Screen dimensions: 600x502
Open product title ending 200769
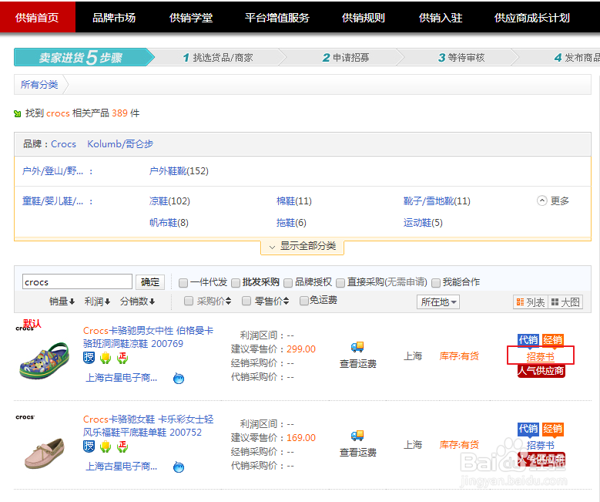click(149, 337)
